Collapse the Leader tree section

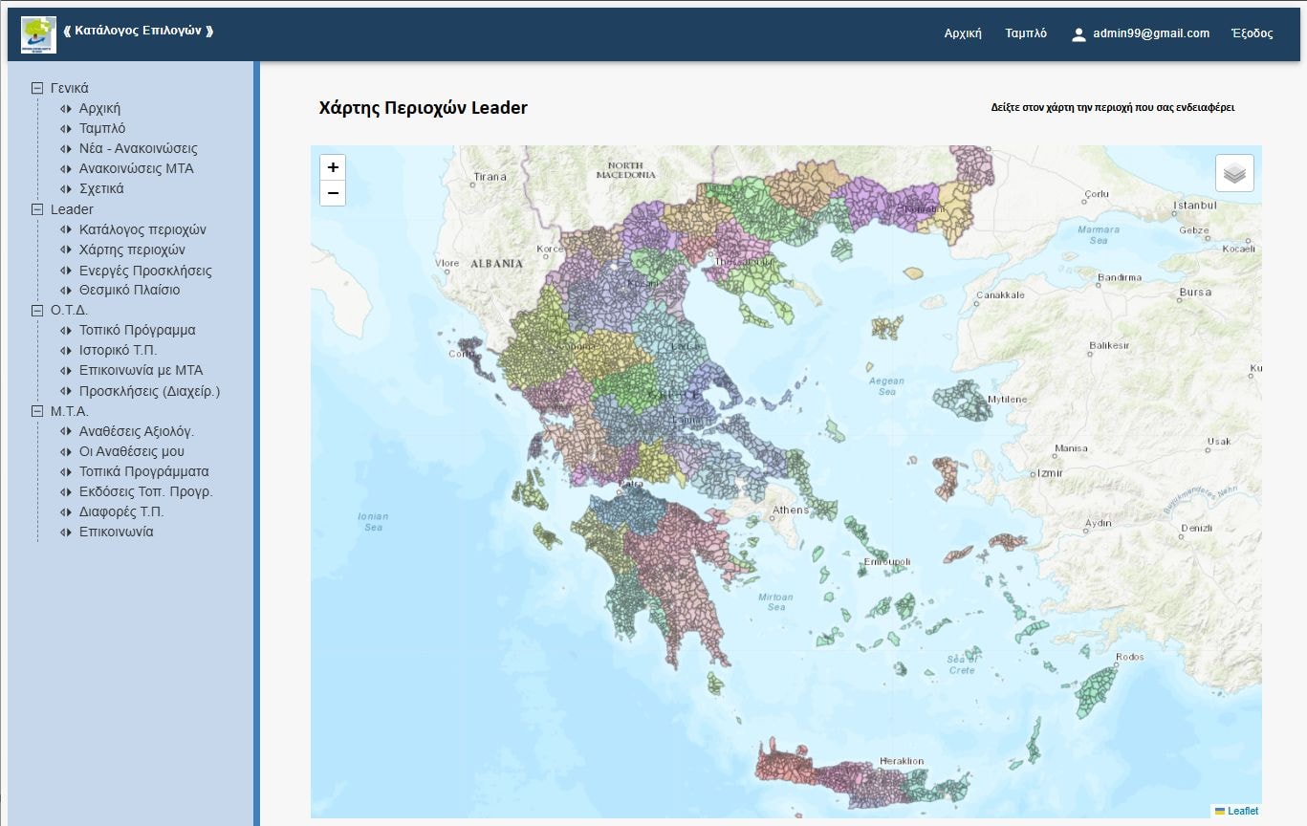(x=35, y=208)
